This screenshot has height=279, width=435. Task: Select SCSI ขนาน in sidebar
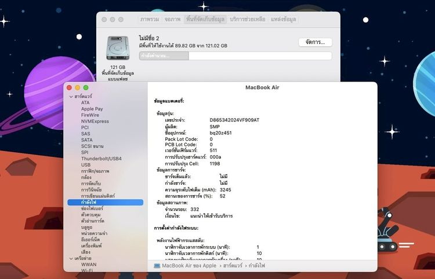click(x=92, y=146)
